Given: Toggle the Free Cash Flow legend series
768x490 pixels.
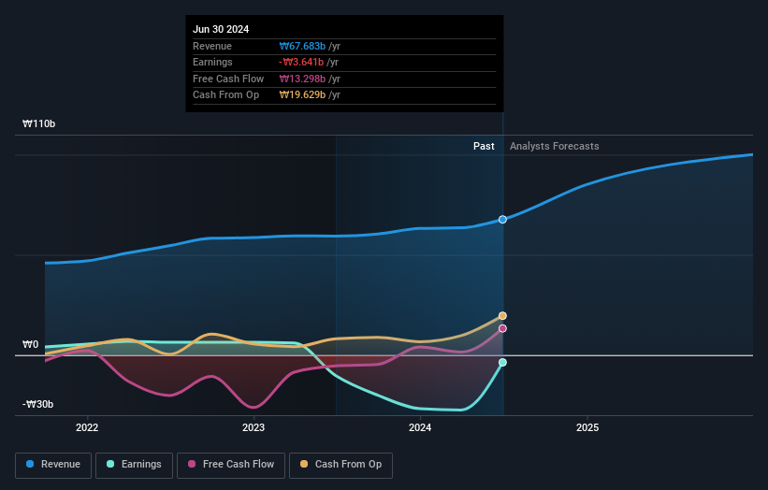Looking at the screenshot, I should 231,465.
